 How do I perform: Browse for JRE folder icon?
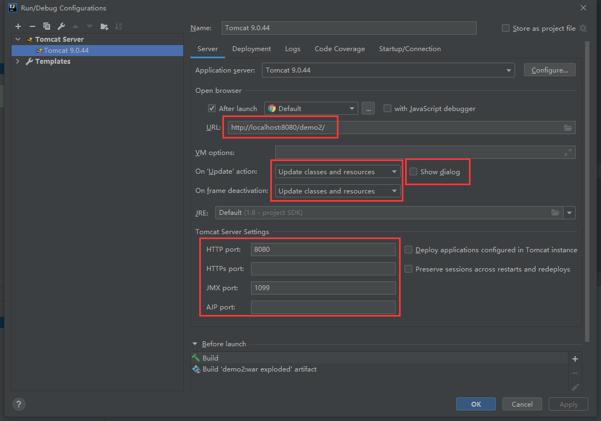click(555, 213)
